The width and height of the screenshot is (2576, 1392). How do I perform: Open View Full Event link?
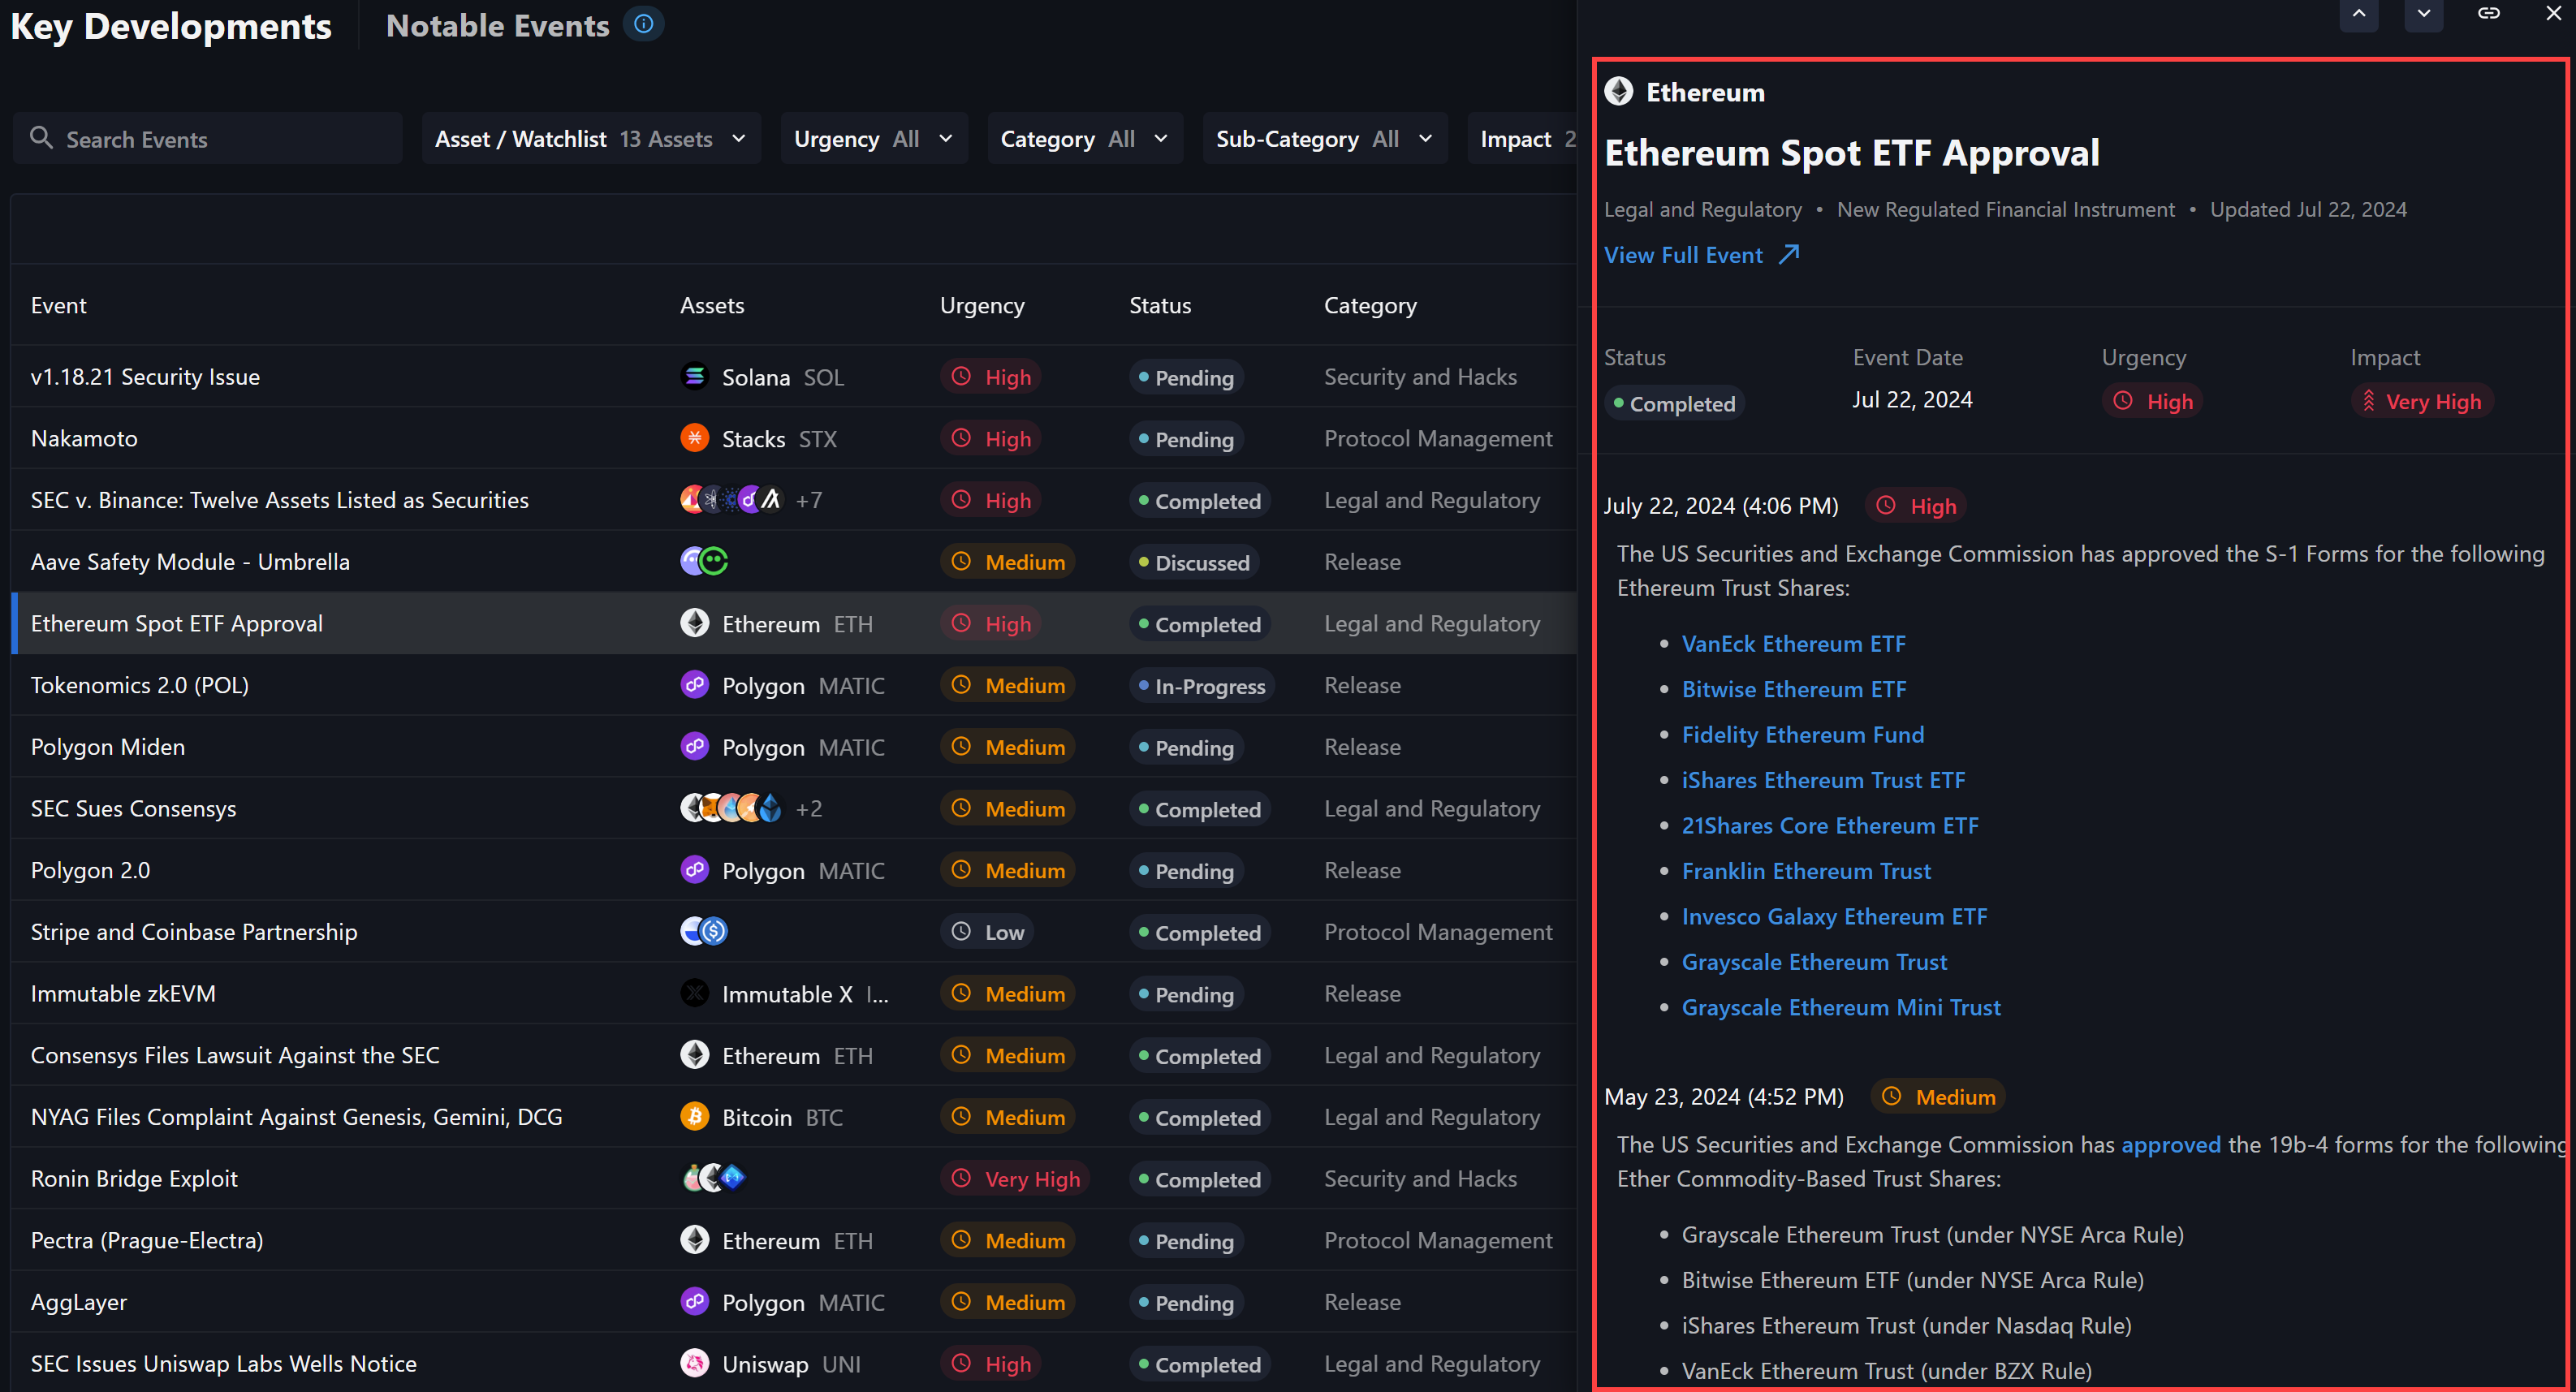(1701, 255)
